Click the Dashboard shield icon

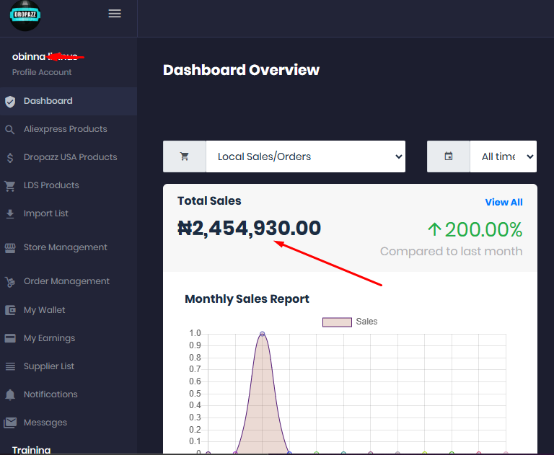(x=10, y=102)
